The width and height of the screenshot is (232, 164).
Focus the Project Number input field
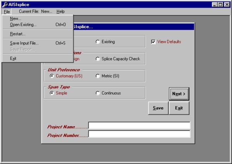(139, 134)
